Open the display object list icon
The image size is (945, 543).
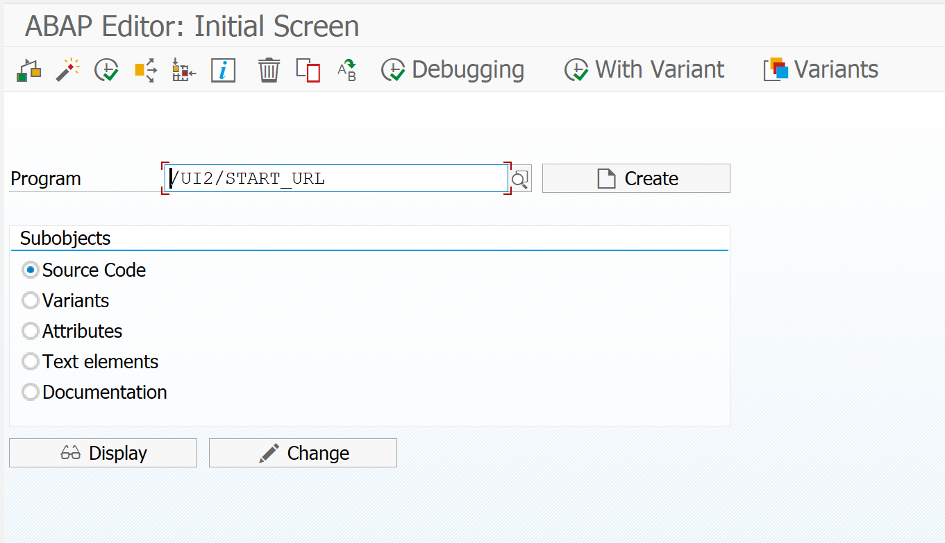click(28, 69)
